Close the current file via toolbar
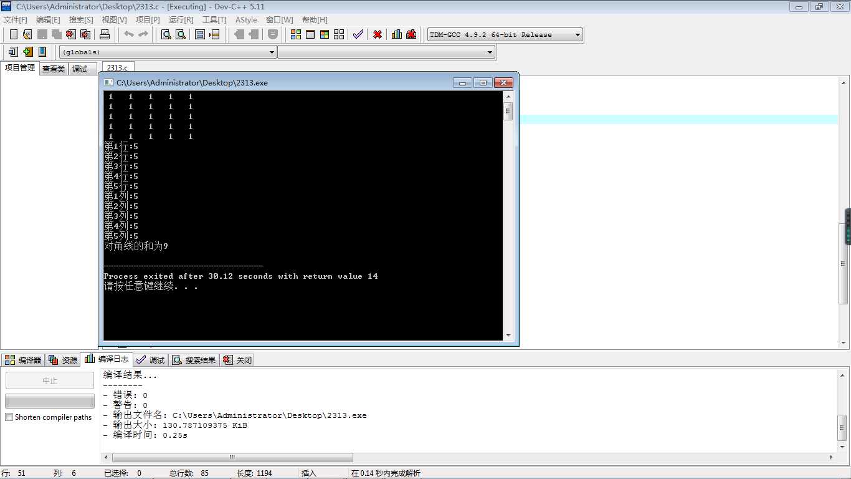851x479 pixels. 70,34
